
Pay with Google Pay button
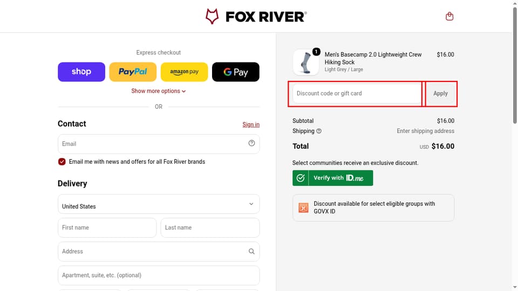(236, 72)
